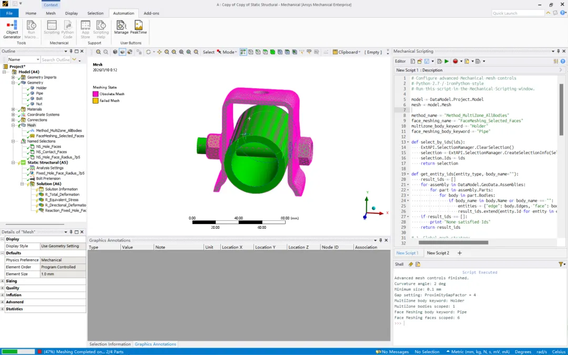Viewport: 568px width, 355px height.
Task: Open the Mode dropdown in graphics toolbar
Action: (x=230, y=52)
